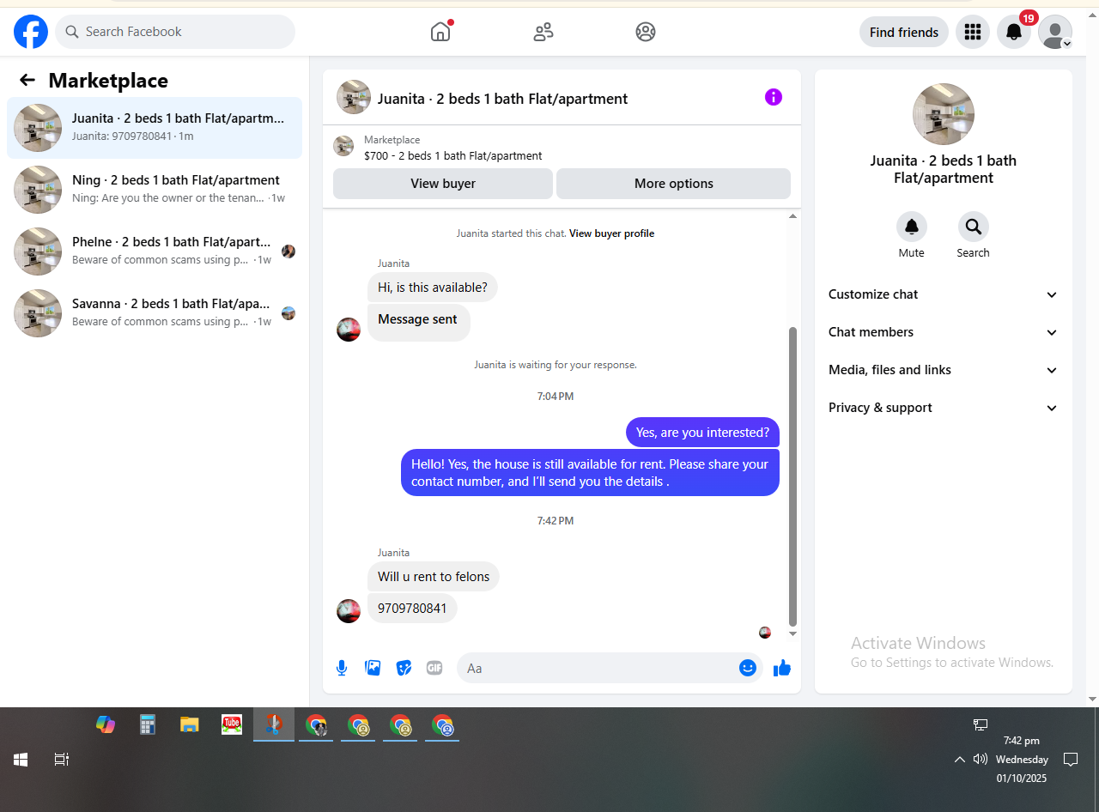Send a voice clip with microphone icon
This screenshot has height=812, width=1099.
coord(342,668)
